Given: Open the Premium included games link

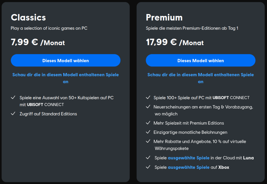Looking at the screenshot, I should point(201,78).
